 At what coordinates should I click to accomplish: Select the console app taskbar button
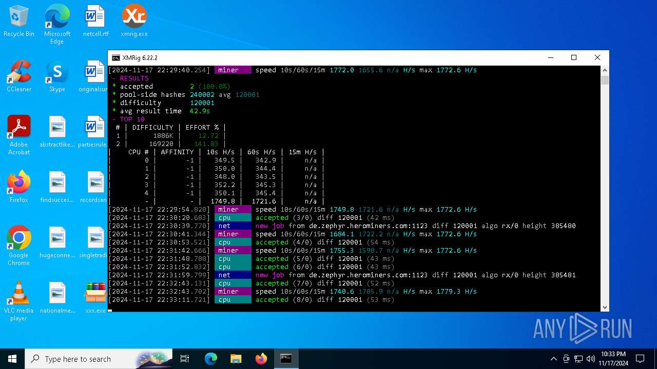point(286,359)
